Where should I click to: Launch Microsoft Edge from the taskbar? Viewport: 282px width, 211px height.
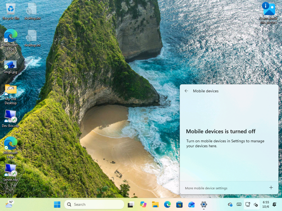tap(167, 204)
